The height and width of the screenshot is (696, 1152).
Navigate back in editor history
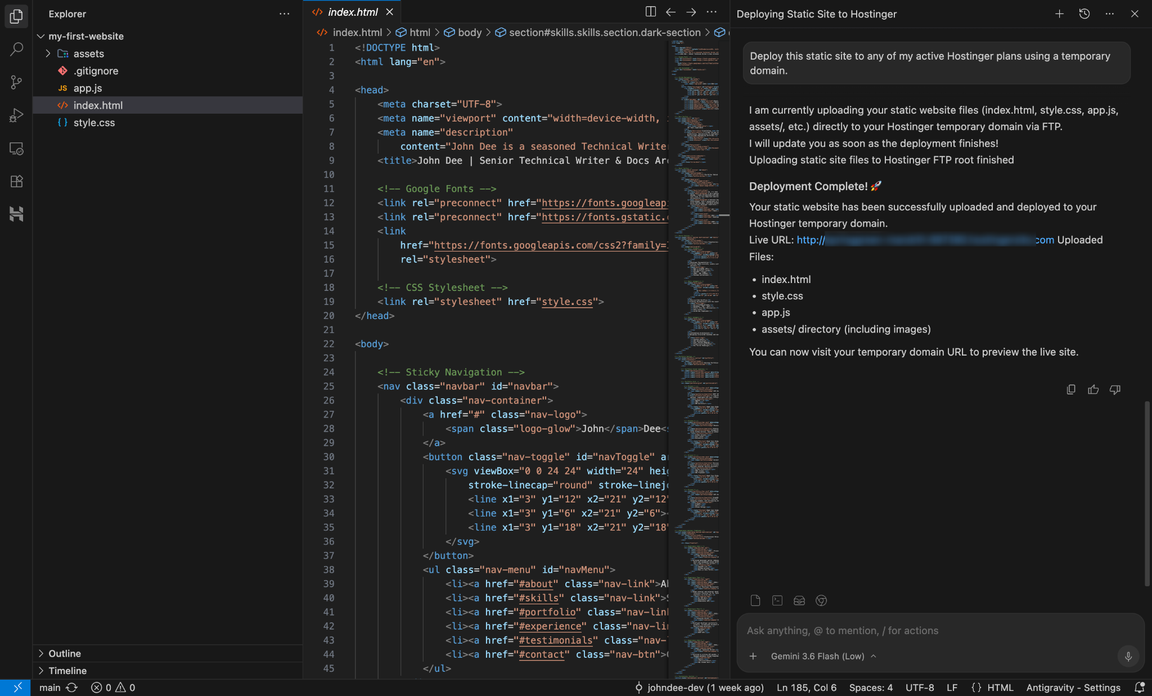coord(670,12)
